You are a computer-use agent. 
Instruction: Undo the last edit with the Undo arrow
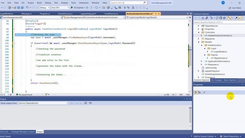[x=27, y=8]
